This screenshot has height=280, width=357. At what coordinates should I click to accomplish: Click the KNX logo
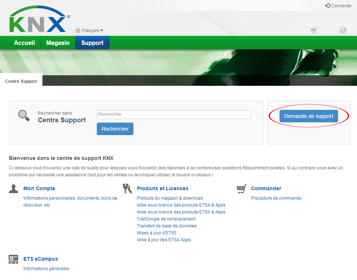[x=39, y=19]
